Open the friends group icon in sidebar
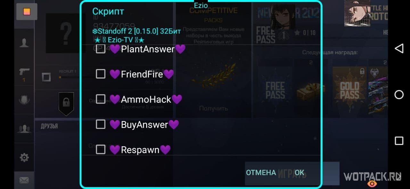This screenshot has width=410, height=189. (x=24, y=129)
